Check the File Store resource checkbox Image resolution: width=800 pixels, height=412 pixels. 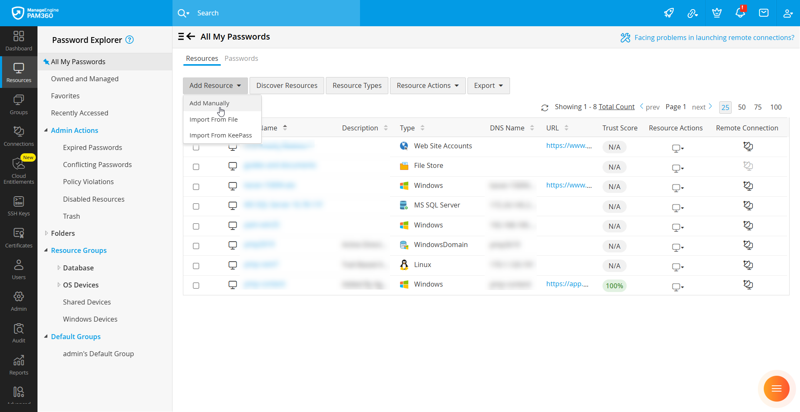(x=196, y=167)
